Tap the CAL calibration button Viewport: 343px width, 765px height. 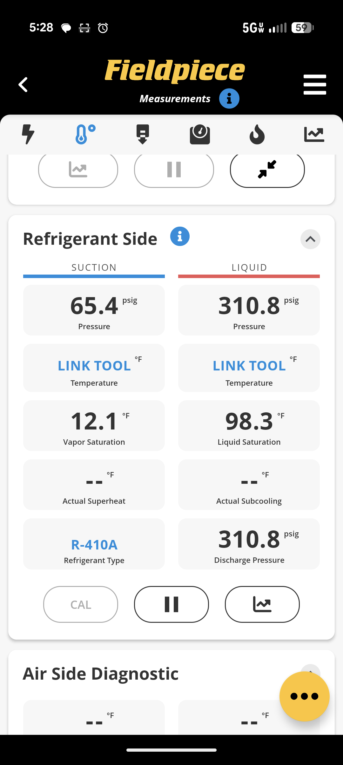pyautogui.click(x=80, y=604)
